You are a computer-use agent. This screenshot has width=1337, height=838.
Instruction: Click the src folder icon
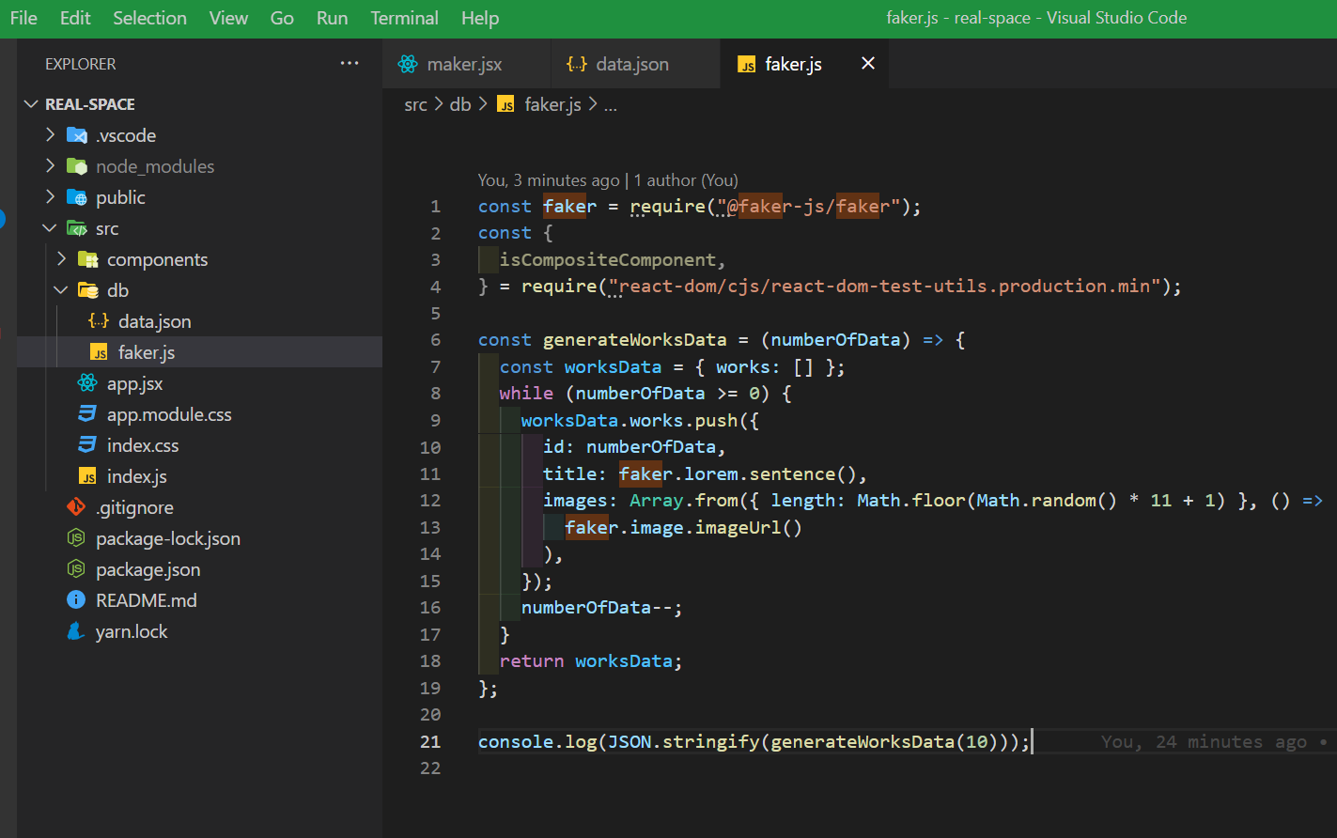(77, 228)
